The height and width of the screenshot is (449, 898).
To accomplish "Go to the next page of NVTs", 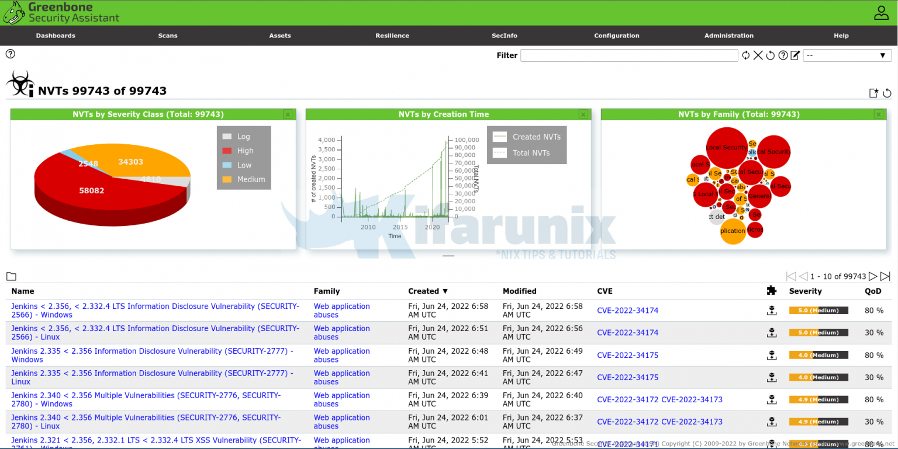I will coord(873,276).
